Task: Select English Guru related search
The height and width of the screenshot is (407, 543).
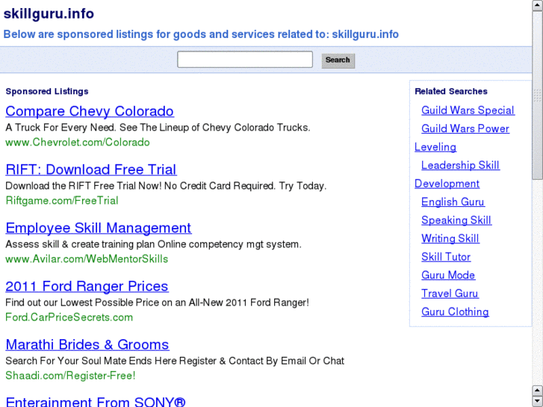Action: tap(453, 202)
